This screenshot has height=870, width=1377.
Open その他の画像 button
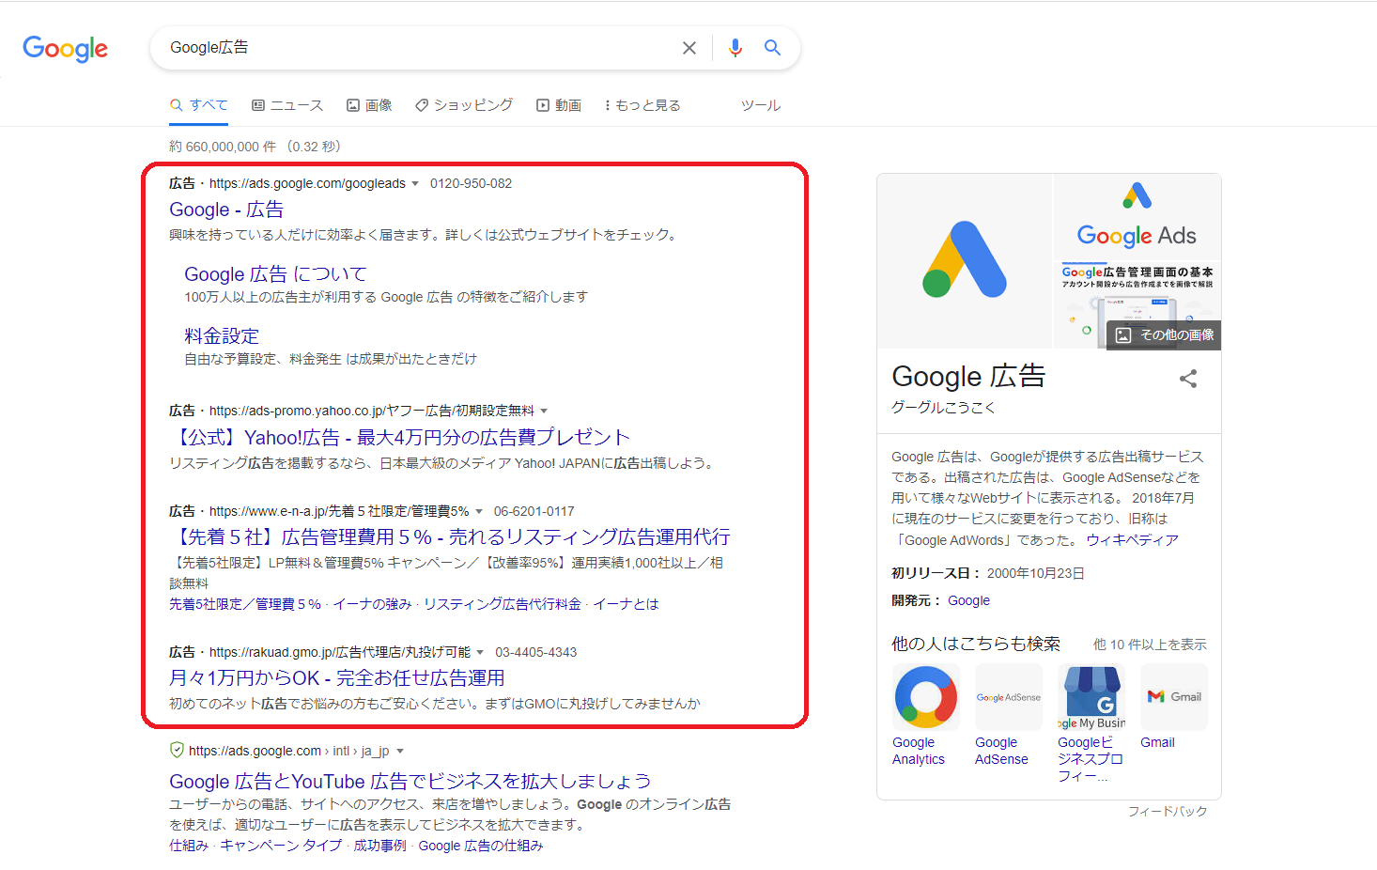(x=1165, y=335)
